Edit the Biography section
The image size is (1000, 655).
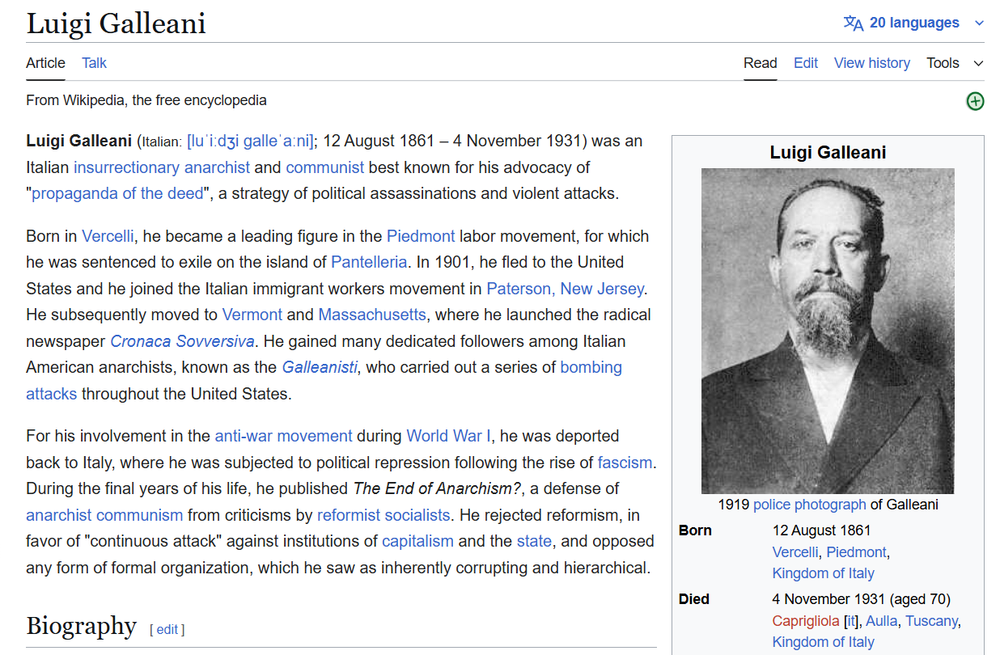click(167, 629)
